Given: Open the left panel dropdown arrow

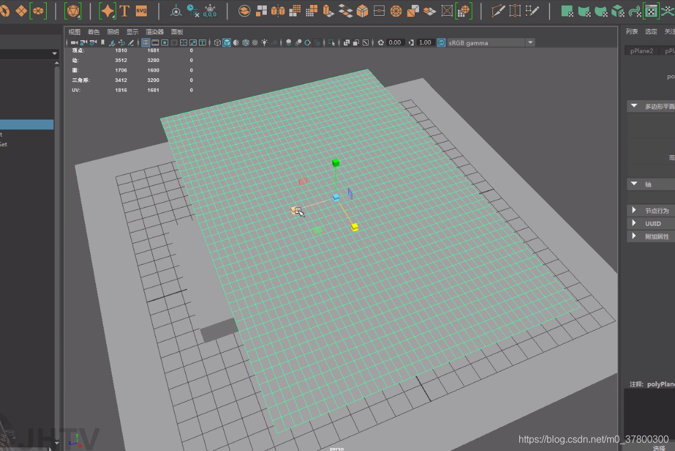Looking at the screenshot, I should pos(54,54).
